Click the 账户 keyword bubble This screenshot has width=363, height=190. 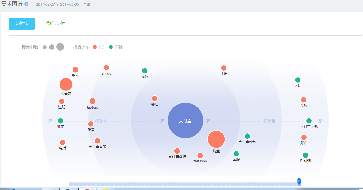pos(304,137)
